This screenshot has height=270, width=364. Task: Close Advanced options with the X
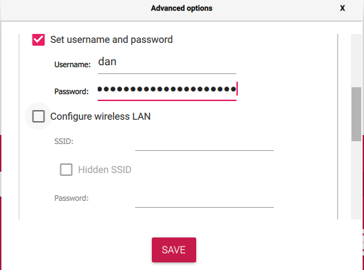(x=343, y=8)
